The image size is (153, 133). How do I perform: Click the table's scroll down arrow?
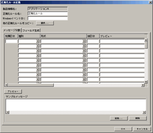click(146, 82)
